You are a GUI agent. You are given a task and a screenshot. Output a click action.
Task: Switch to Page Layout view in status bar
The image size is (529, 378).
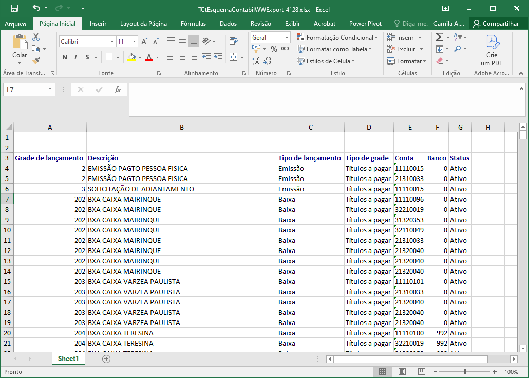click(x=402, y=372)
